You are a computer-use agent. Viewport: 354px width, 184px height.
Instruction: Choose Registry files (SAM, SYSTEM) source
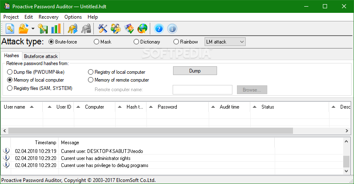(x=40, y=88)
